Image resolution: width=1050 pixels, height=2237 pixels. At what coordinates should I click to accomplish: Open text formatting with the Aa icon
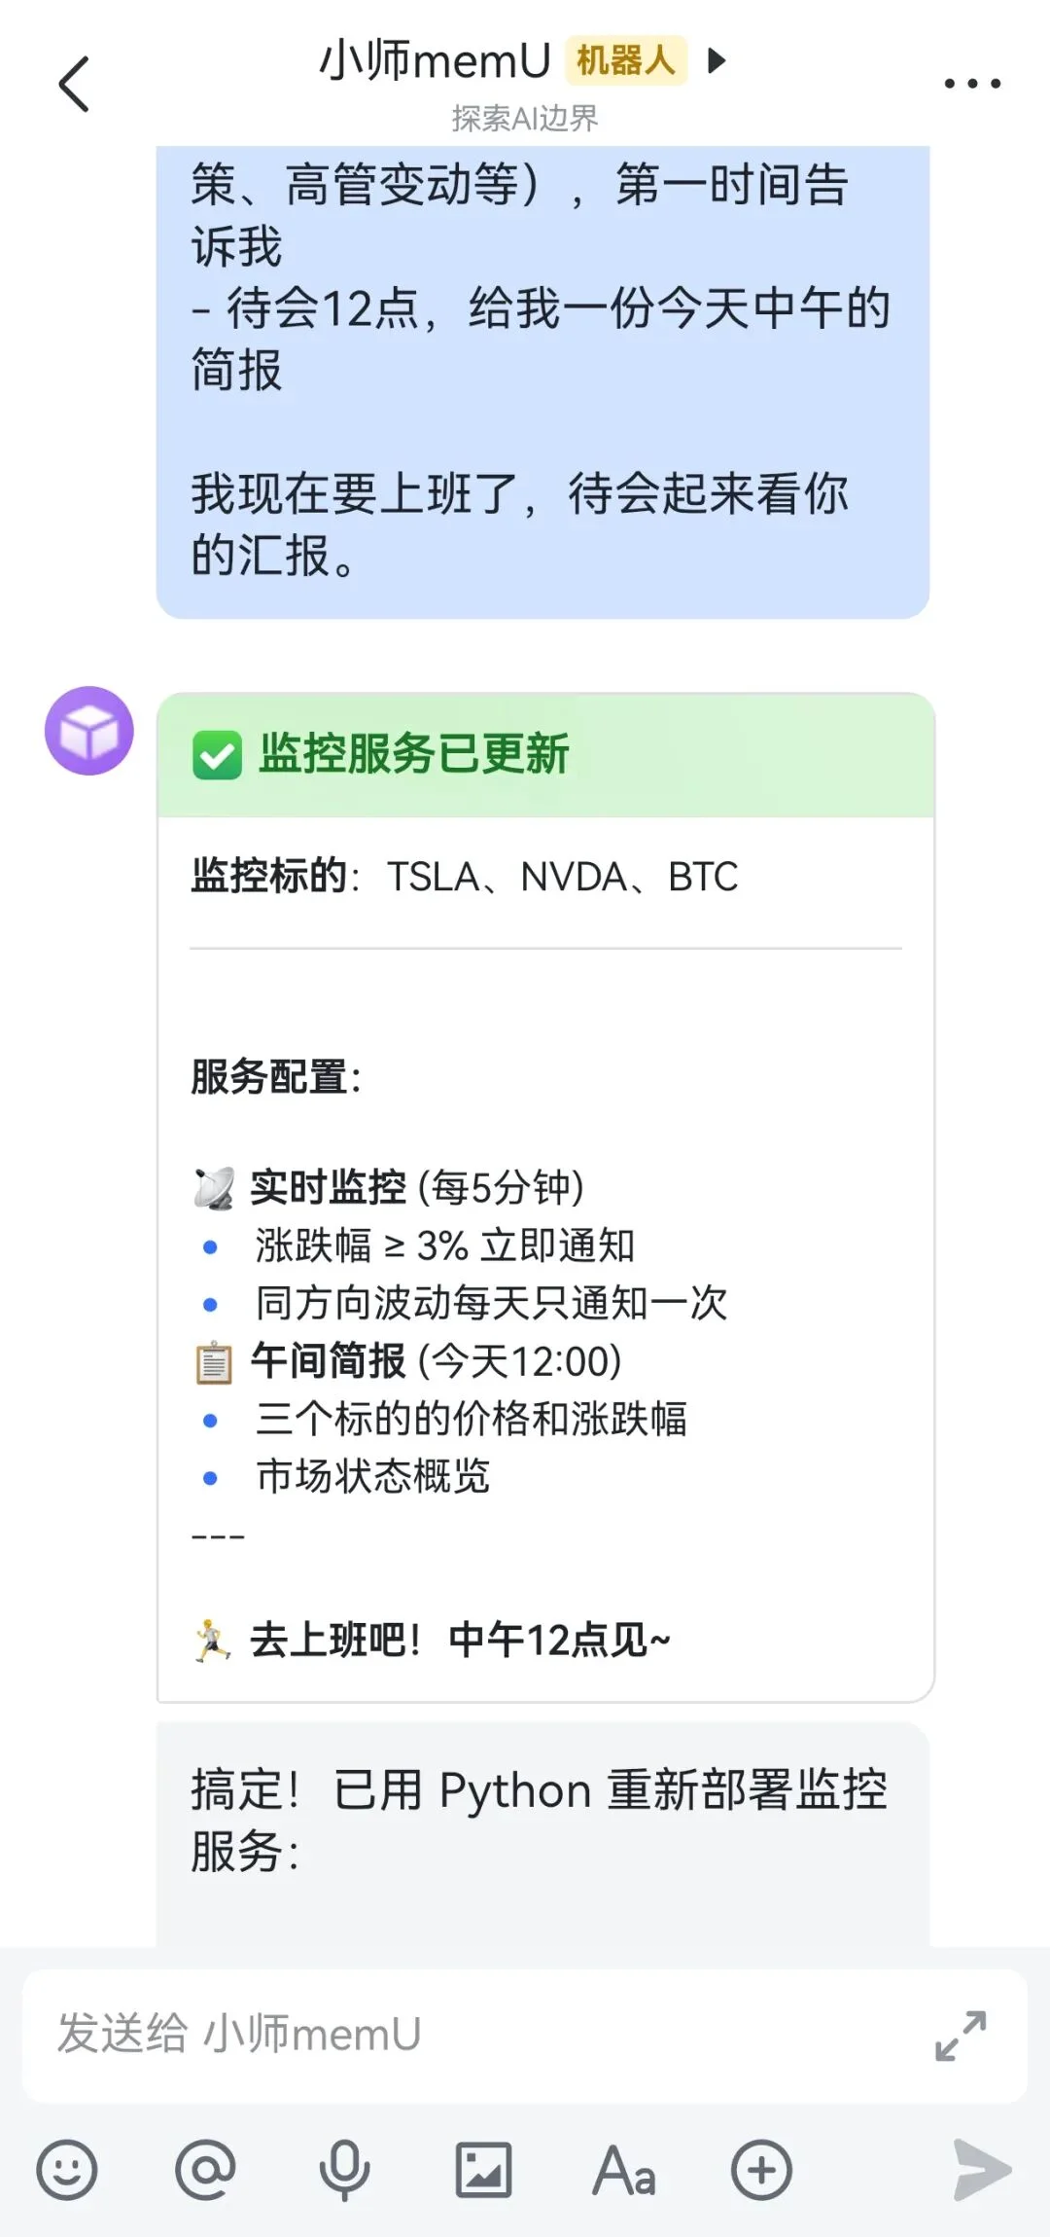(x=623, y=2168)
